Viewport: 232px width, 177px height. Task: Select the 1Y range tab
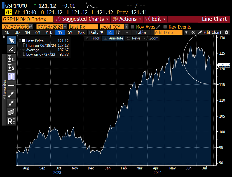[60, 32]
